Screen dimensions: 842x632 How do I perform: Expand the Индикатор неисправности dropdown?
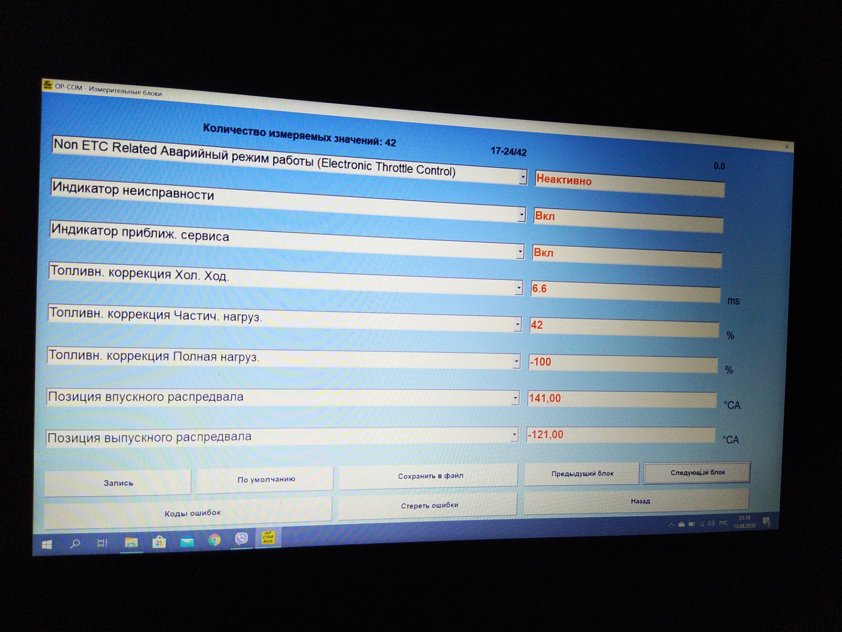(x=521, y=215)
